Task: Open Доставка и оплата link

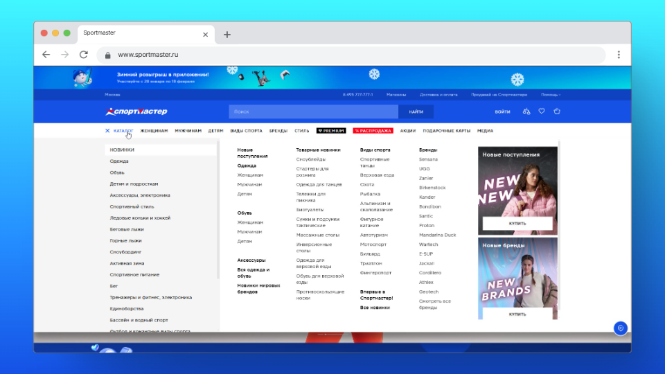Action: click(x=438, y=95)
